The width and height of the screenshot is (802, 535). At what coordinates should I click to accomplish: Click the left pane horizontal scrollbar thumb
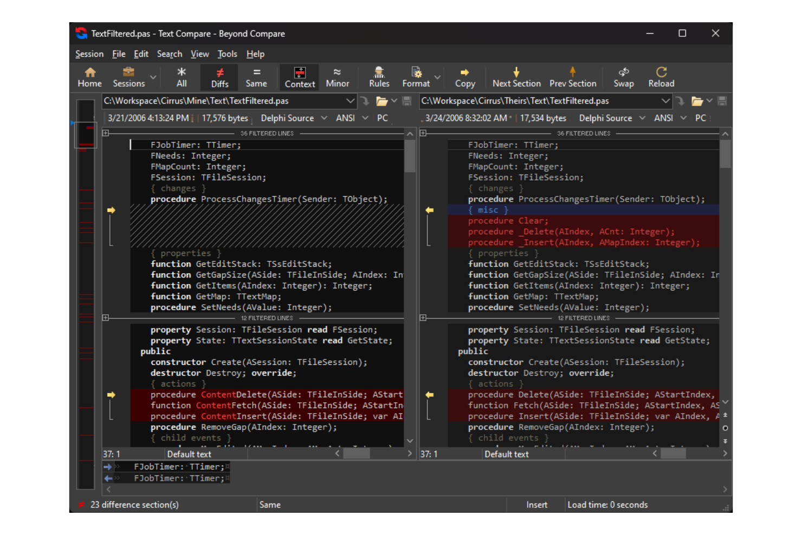click(357, 454)
